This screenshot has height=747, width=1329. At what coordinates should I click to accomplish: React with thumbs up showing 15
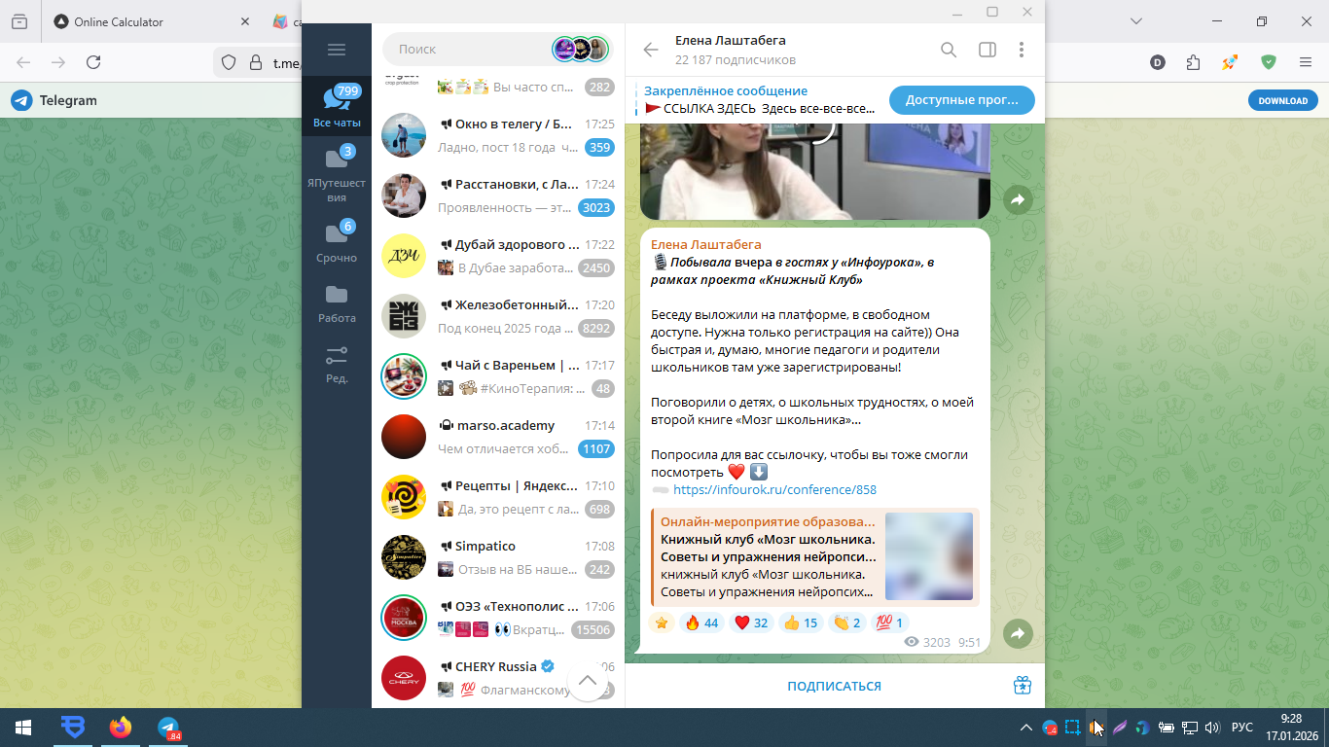pos(801,622)
